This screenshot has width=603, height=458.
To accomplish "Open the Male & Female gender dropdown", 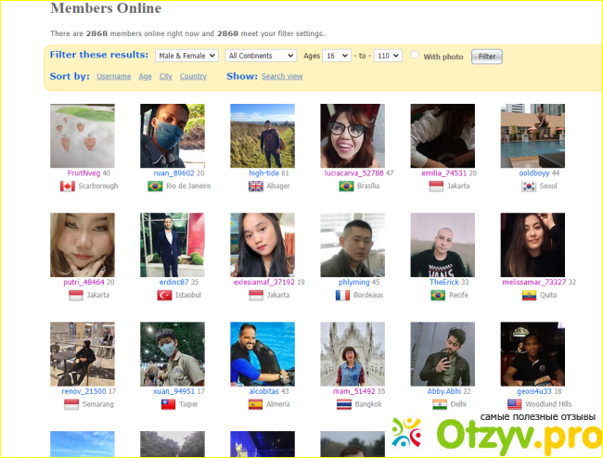I will (186, 56).
